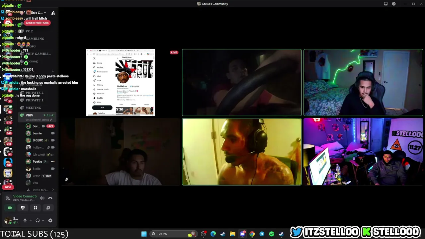
Task: Expand headphone output options arrow
Action: [43, 220]
